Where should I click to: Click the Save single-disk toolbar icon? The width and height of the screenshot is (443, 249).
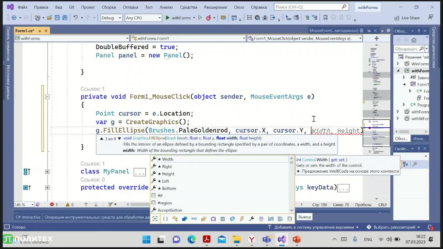(57, 18)
